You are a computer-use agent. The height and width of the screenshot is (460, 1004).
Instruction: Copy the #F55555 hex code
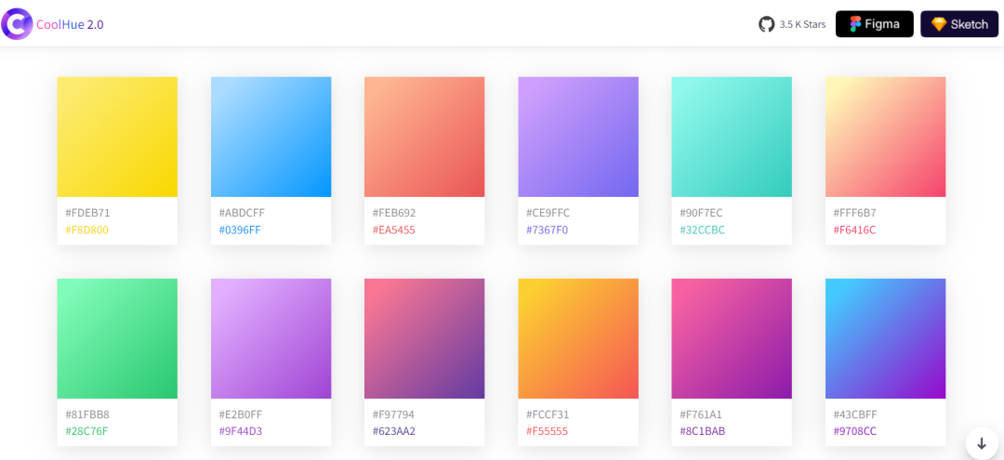click(547, 431)
